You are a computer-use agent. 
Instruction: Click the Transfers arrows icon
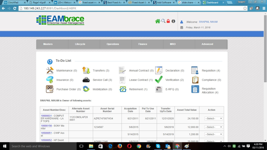(x=86, y=70)
